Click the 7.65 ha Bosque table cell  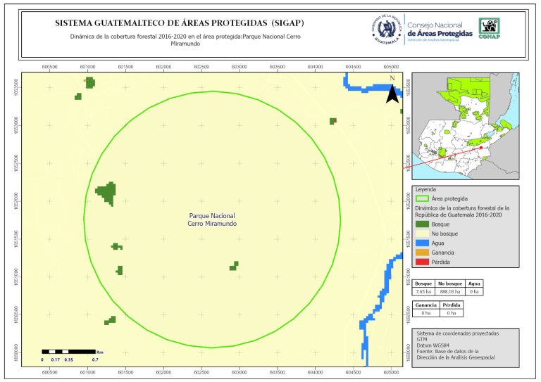(423, 291)
